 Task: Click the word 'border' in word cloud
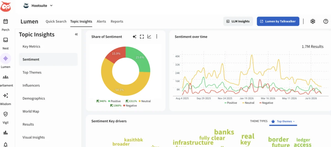[x=278, y=140]
